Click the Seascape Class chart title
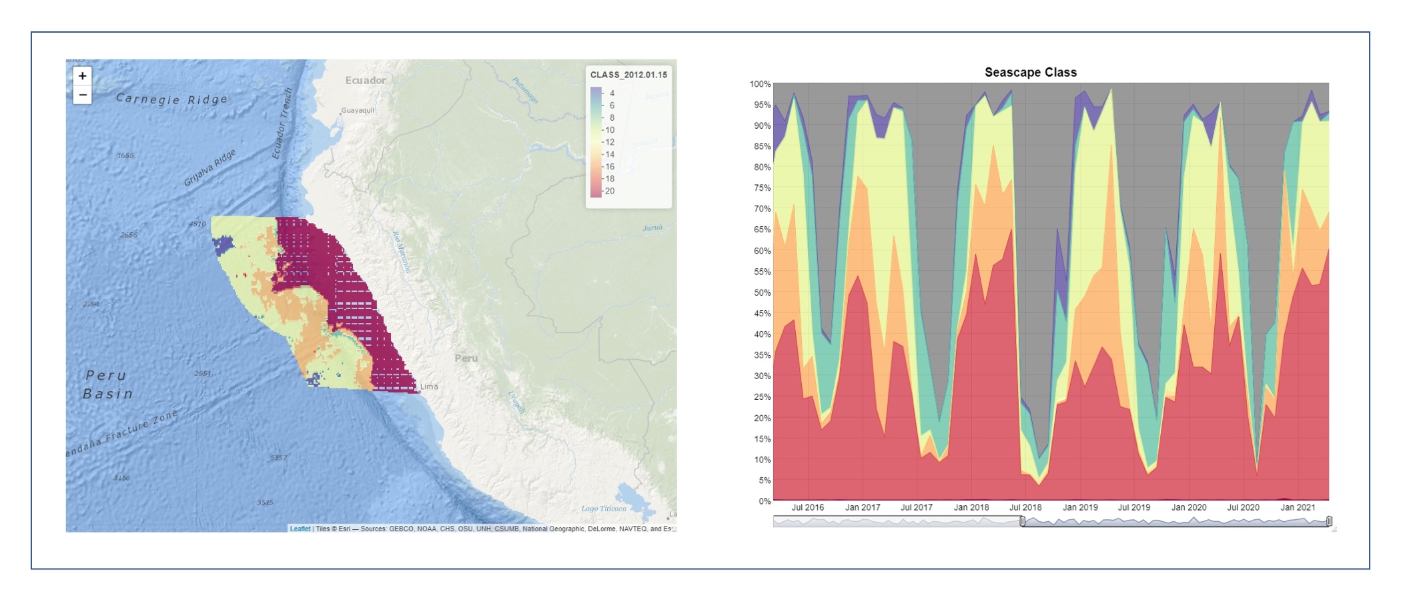Image resolution: width=1401 pixels, height=610 pixels. pos(1030,73)
